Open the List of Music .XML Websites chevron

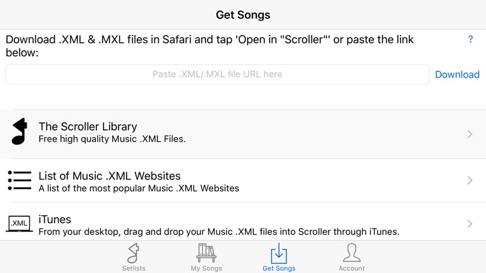470,180
